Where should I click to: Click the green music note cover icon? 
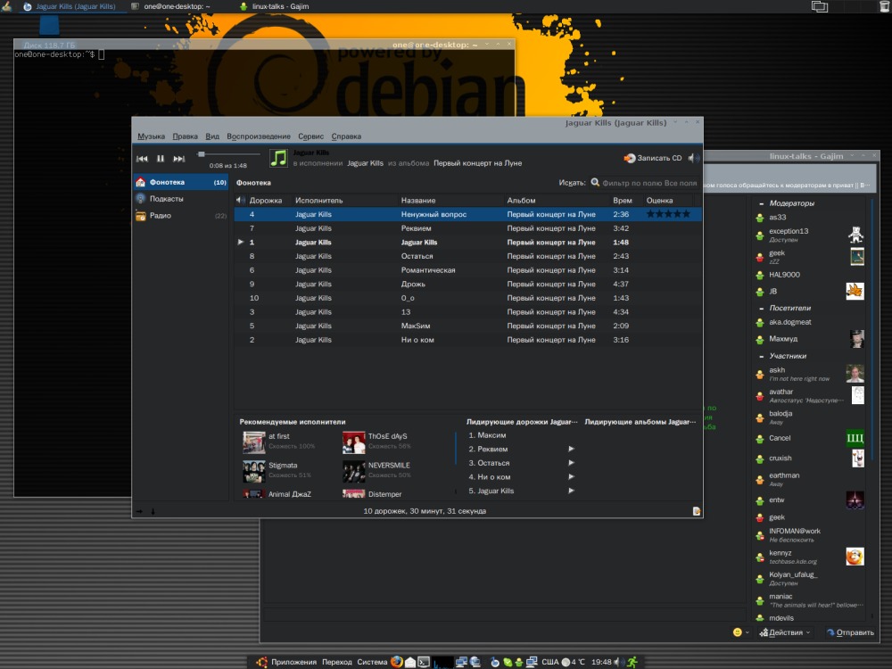(278, 158)
